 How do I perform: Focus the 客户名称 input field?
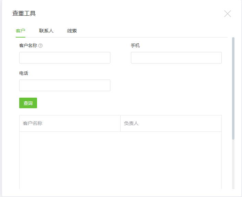click(65, 58)
